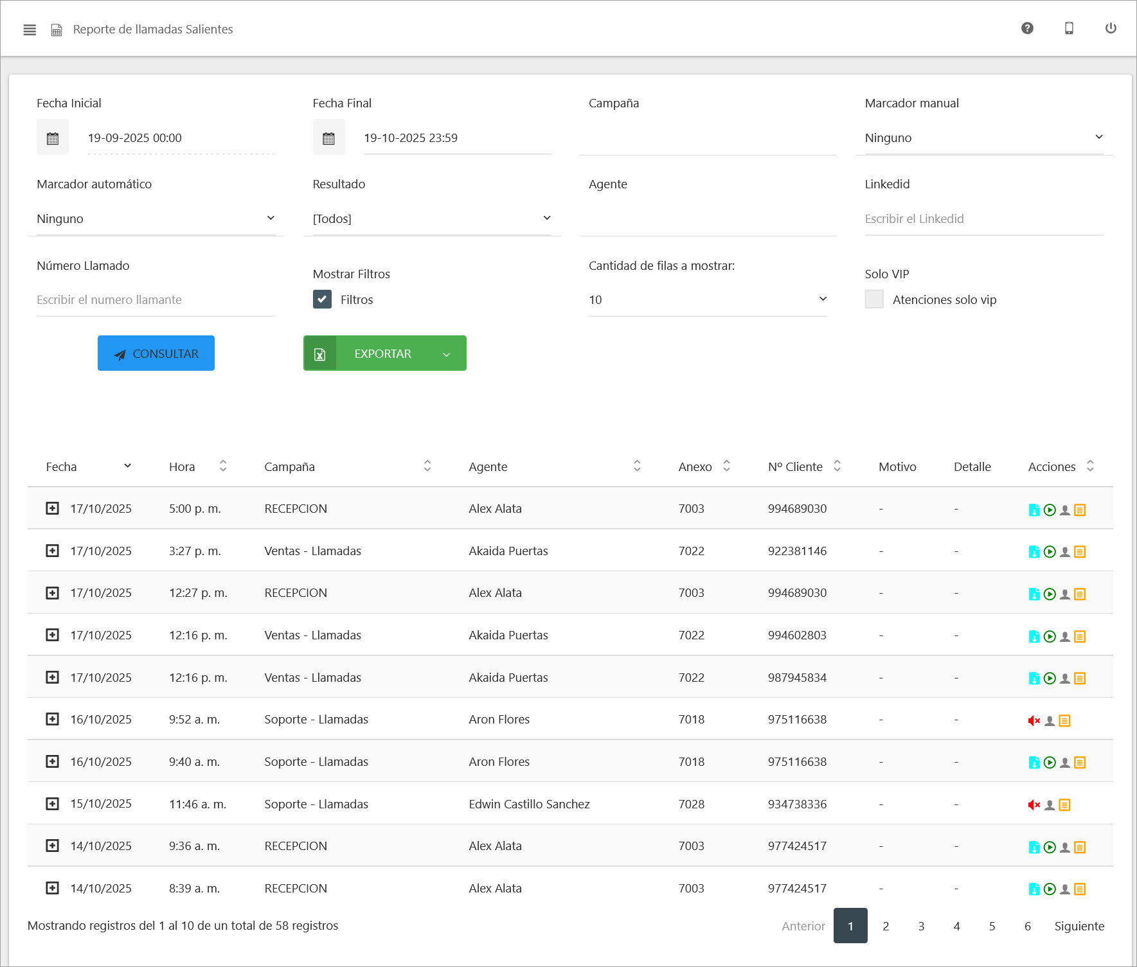Click the user icon for the 11:46 a. m. call

(x=1049, y=805)
